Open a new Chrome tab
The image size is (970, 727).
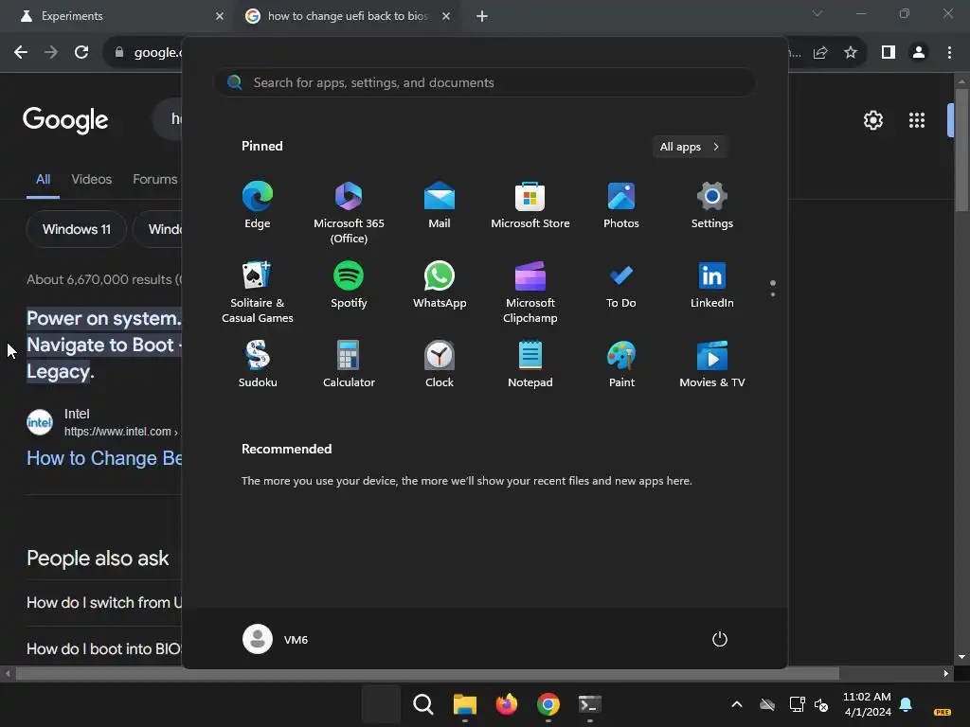pyautogui.click(x=482, y=16)
